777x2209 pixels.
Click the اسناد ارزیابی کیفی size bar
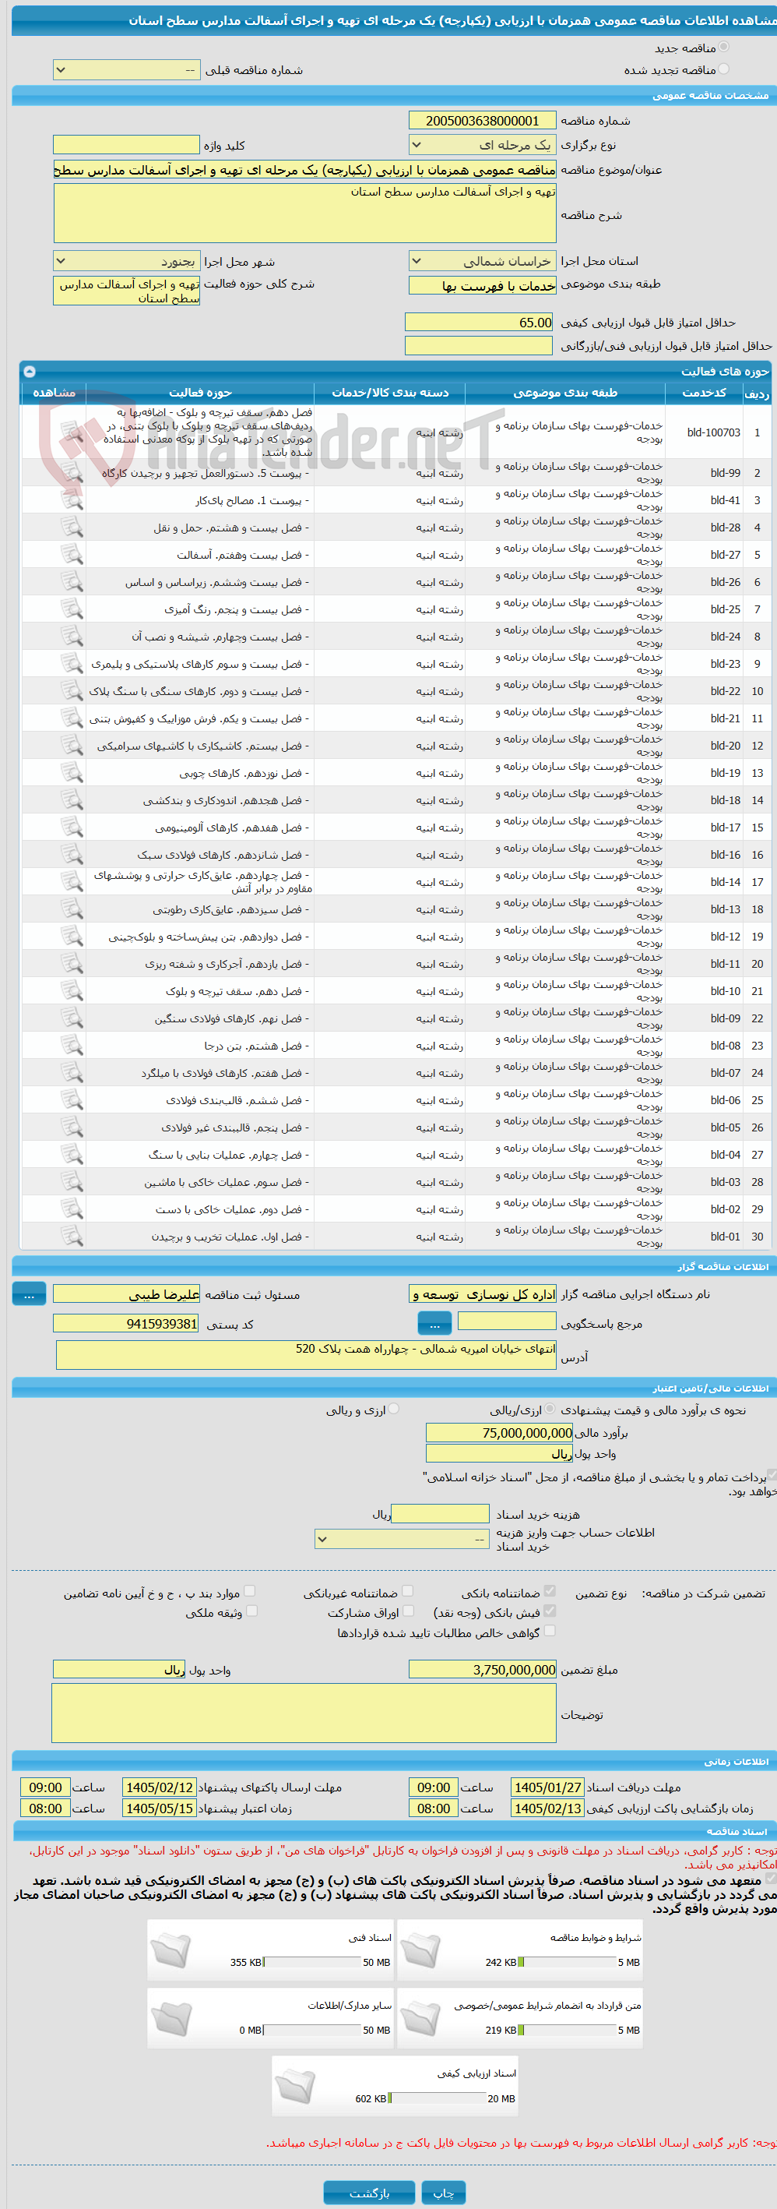click(x=437, y=2098)
